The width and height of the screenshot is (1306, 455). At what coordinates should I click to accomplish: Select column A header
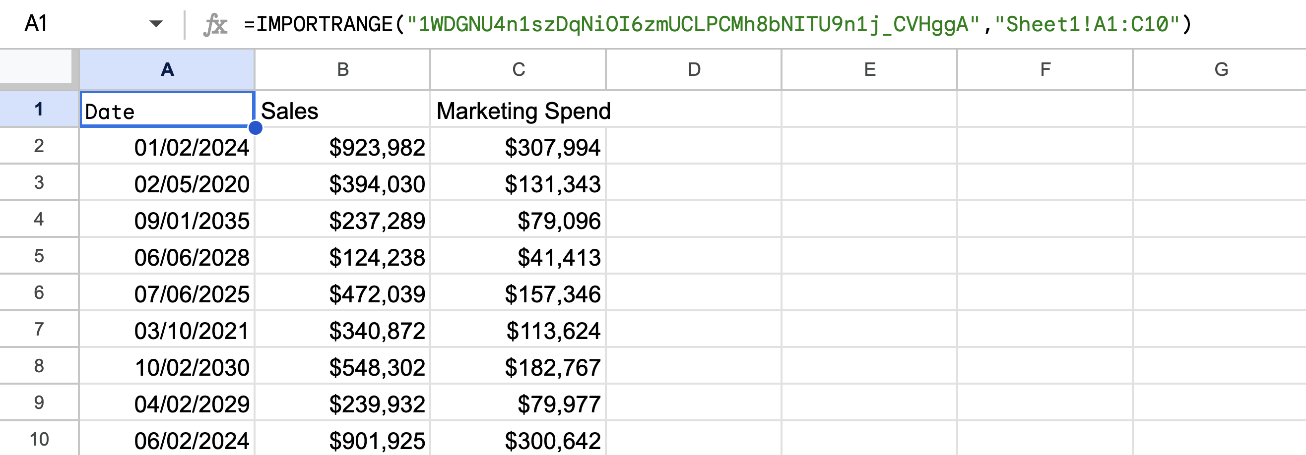(x=166, y=69)
